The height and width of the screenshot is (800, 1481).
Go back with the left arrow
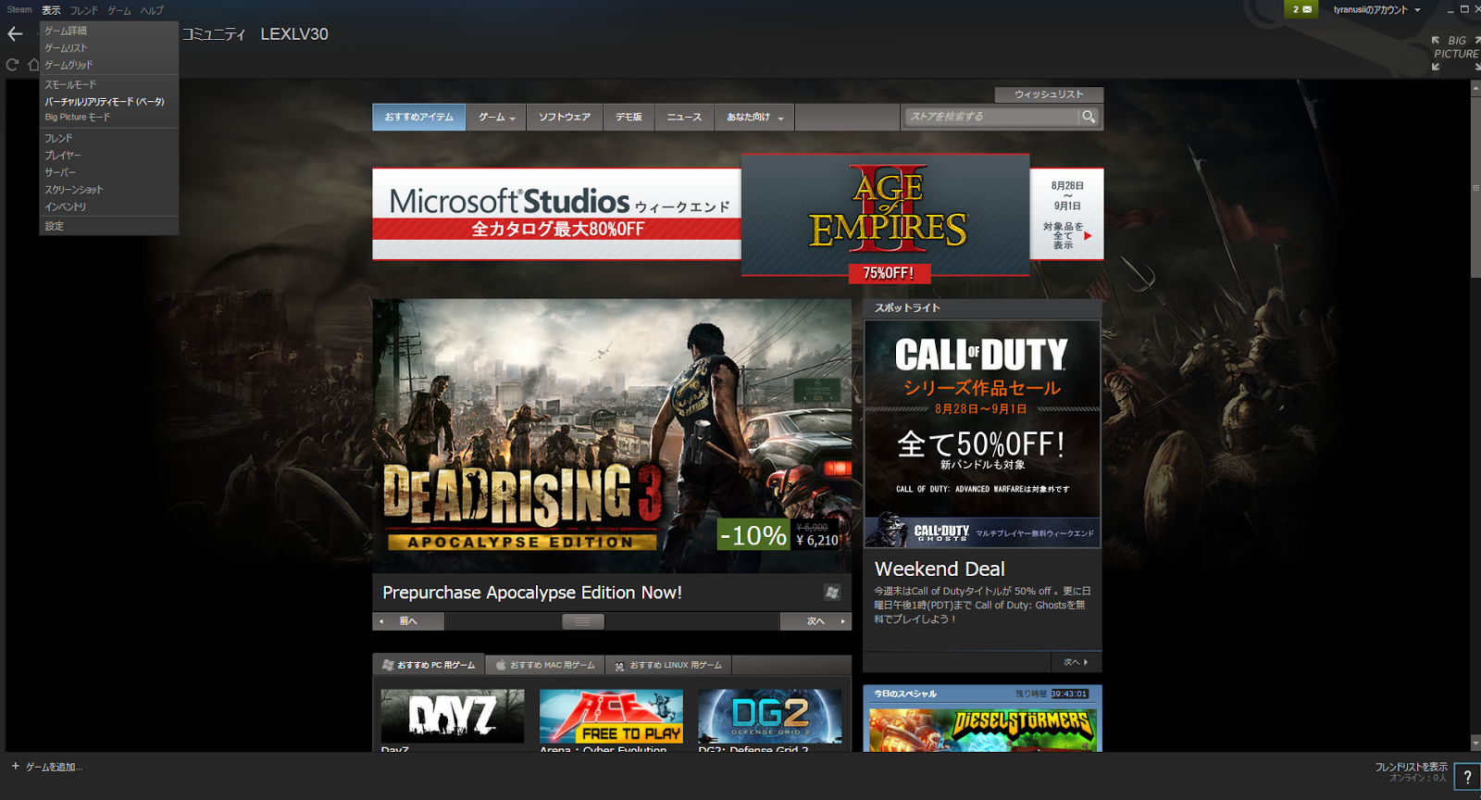[x=15, y=34]
